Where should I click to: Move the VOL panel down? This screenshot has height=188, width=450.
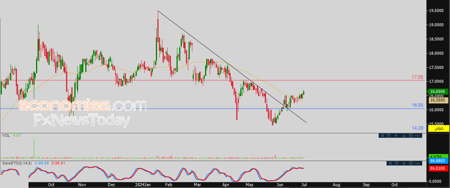tap(403, 136)
